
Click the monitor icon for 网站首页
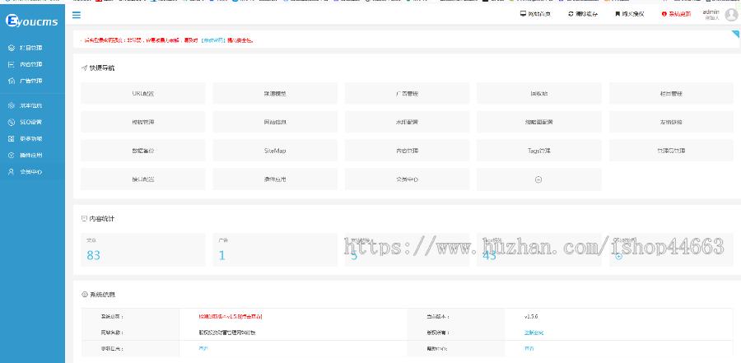[x=523, y=14]
